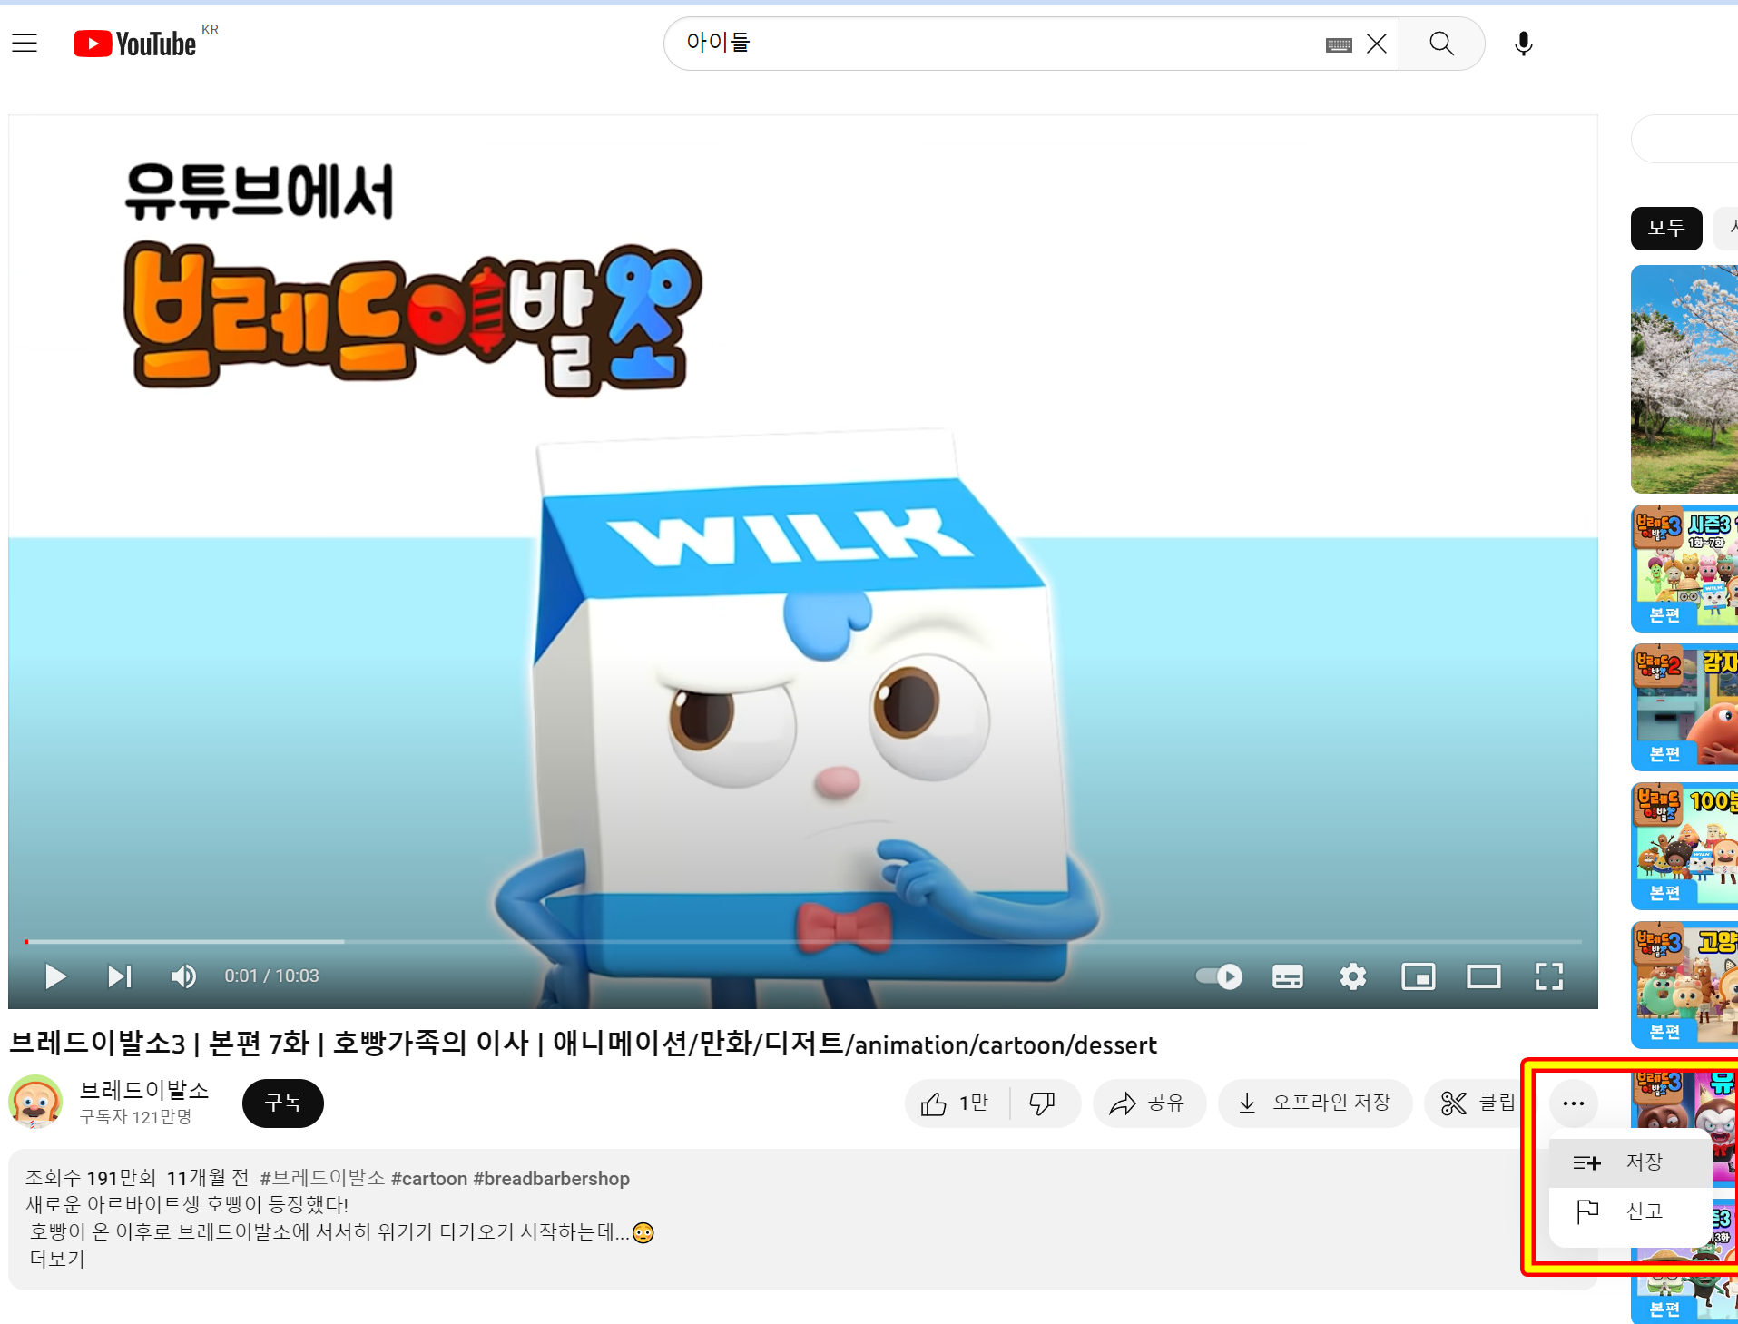Seek on the video progress bar

(803, 942)
